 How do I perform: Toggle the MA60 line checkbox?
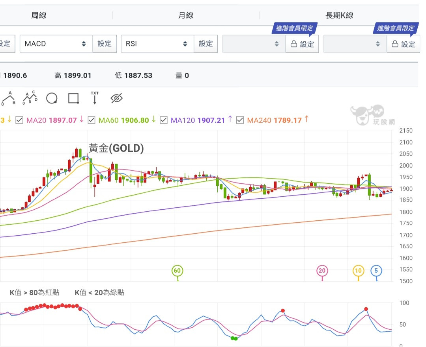click(x=92, y=120)
